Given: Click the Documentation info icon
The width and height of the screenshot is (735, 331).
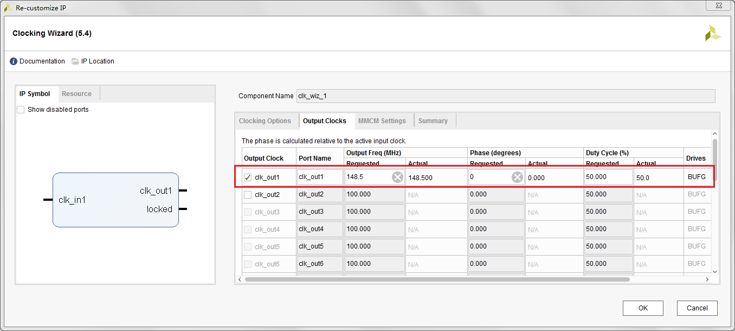Looking at the screenshot, I should 14,61.
